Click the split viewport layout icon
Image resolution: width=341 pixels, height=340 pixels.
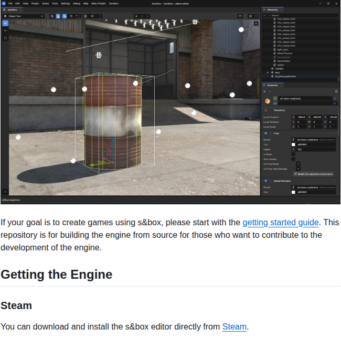pyautogui.click(x=250, y=16)
